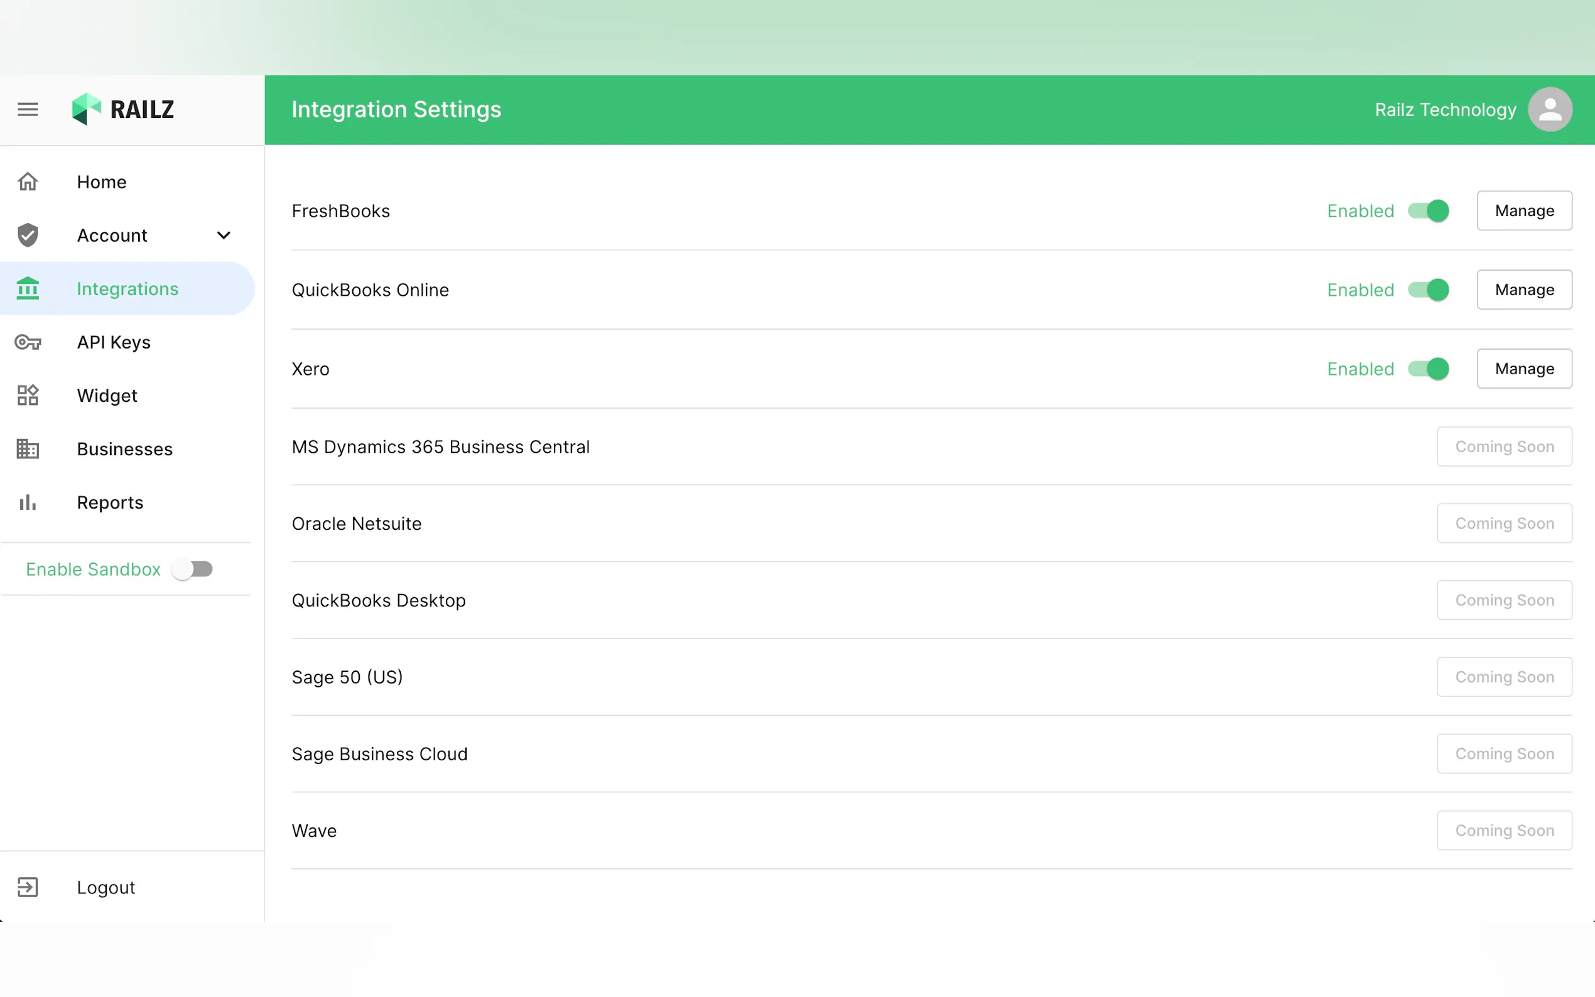Click the Home house icon
This screenshot has height=997, width=1595.
tap(28, 181)
